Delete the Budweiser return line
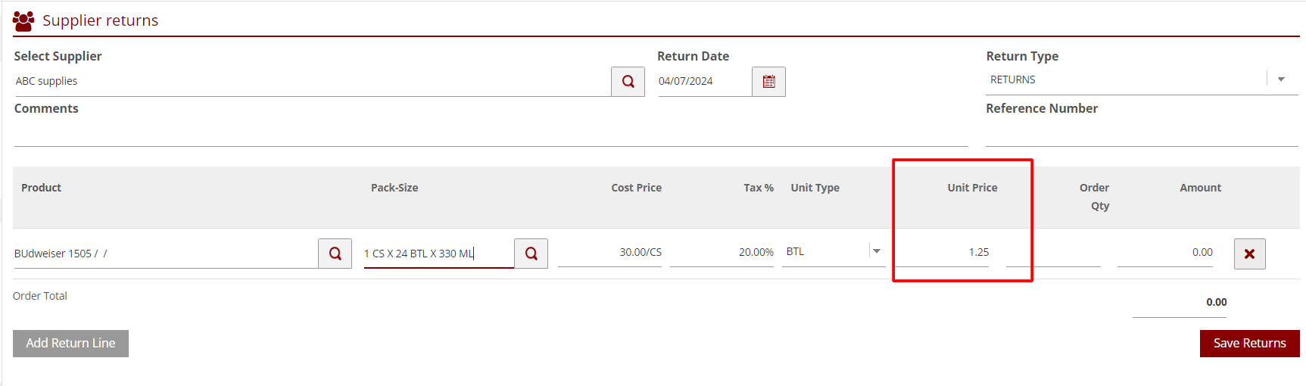The height and width of the screenshot is (386, 1306). [x=1249, y=254]
